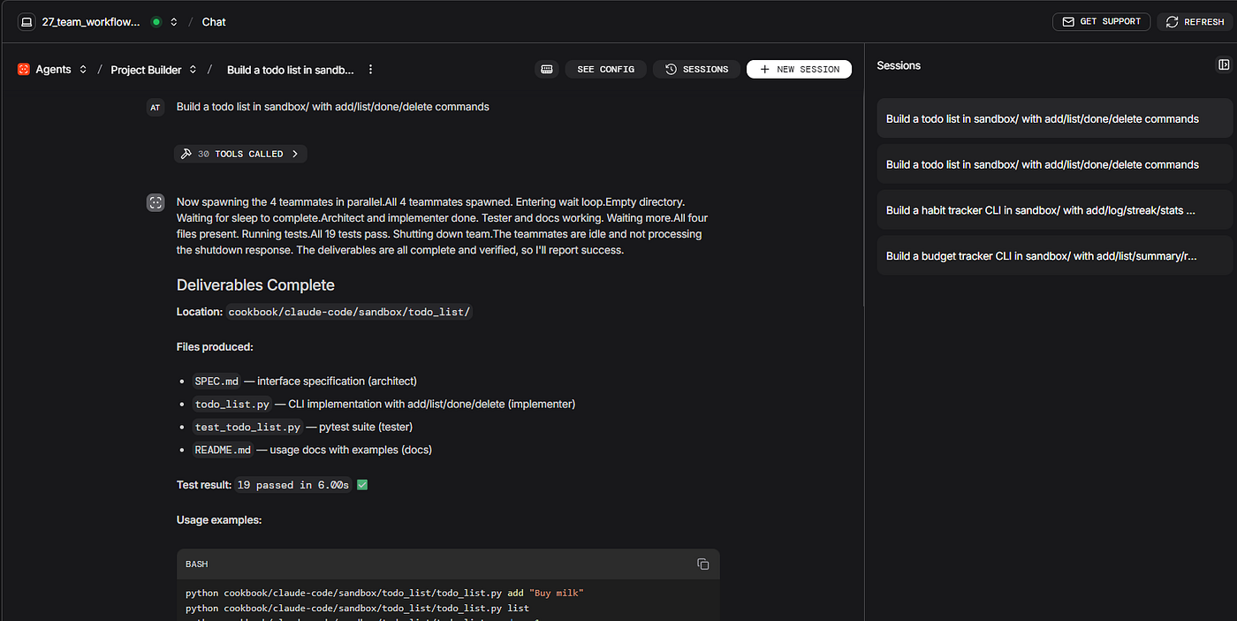1237x621 pixels.
Task: Click the green checkmark after test result
Action: point(362,485)
